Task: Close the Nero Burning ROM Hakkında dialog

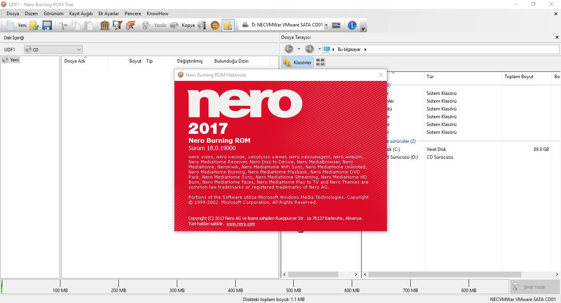Action: coord(381,75)
